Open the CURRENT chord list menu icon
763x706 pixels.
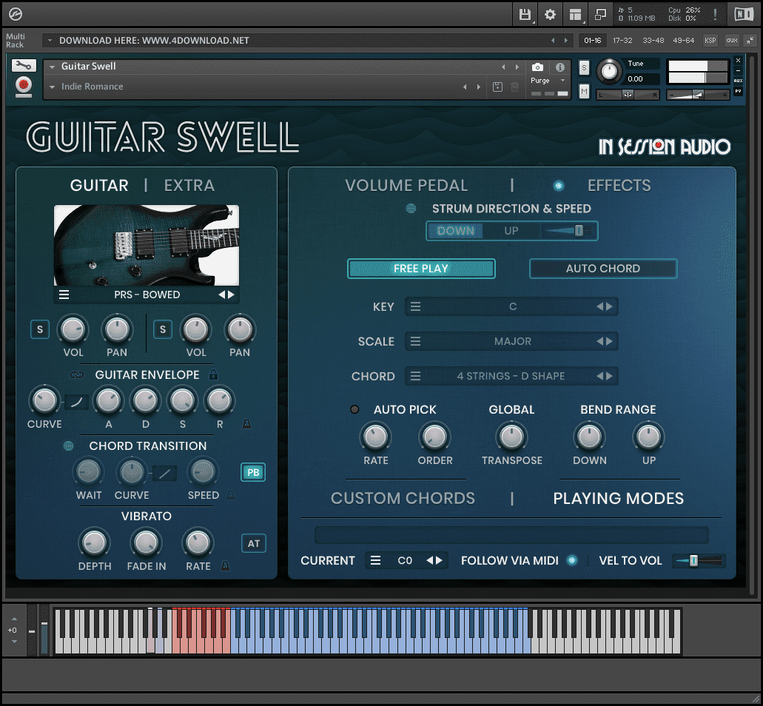click(376, 560)
